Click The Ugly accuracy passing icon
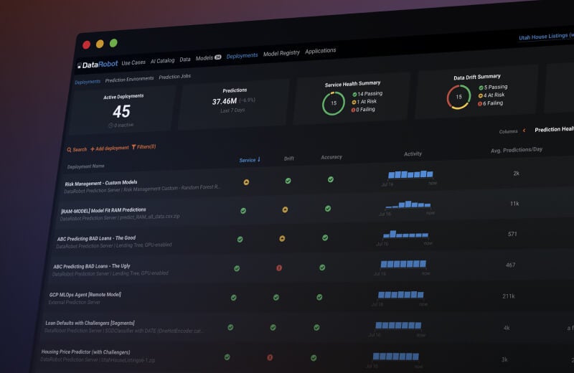The height and width of the screenshot is (373, 574). point(322,268)
